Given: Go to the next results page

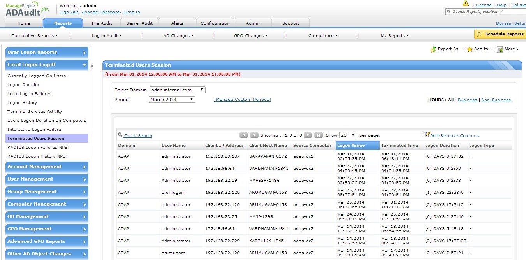Looking at the screenshot, I should point(308,135).
